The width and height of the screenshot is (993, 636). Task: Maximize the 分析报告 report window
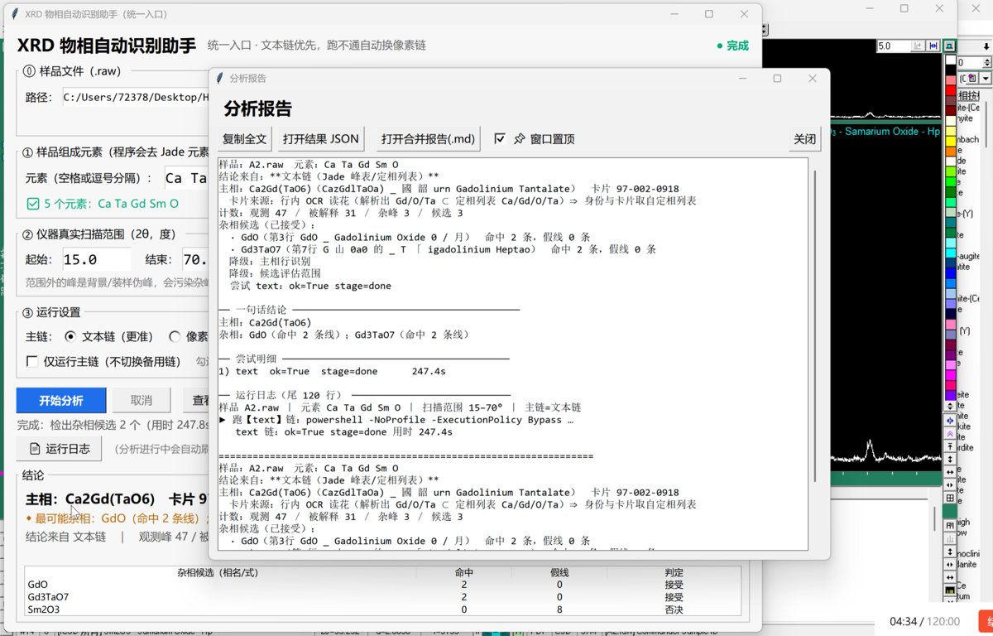point(777,78)
